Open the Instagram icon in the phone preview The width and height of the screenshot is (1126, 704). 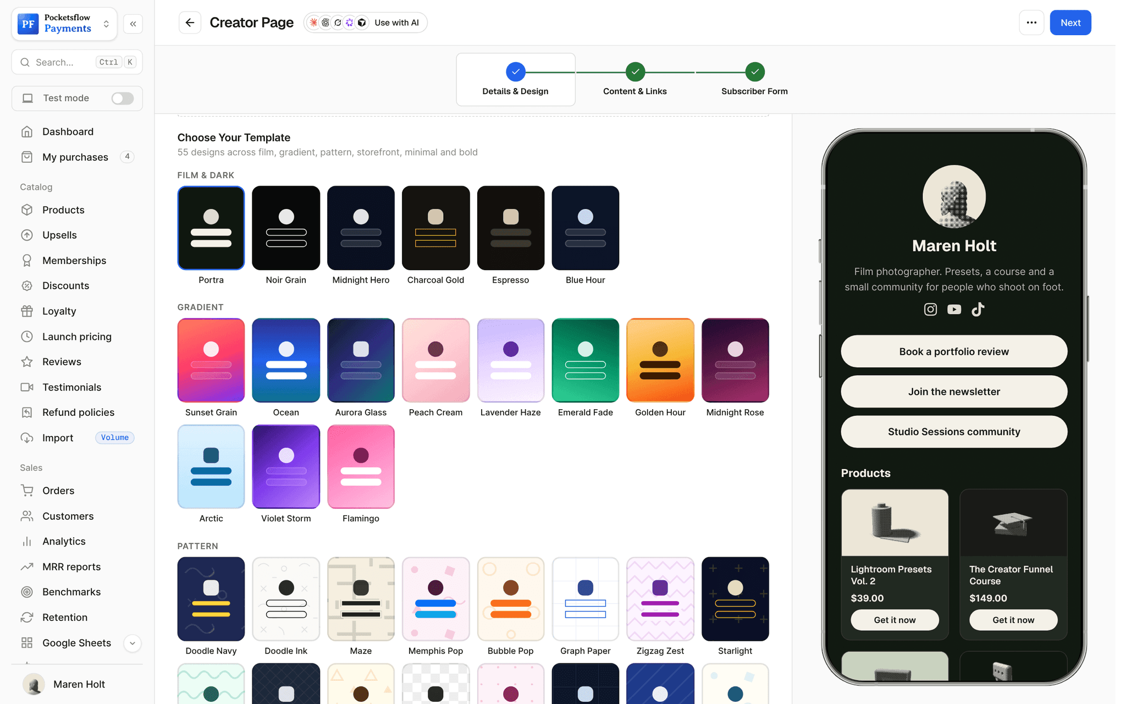[x=930, y=309]
